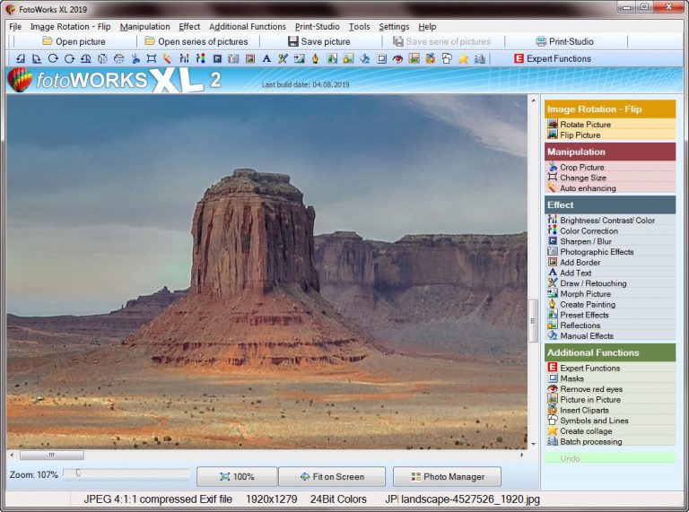Click Open series of pictures button

click(x=196, y=42)
